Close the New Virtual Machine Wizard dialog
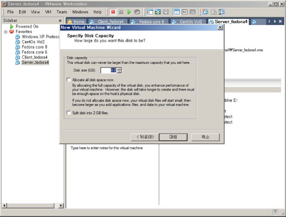The width and height of the screenshot is (286, 217). point(220,28)
